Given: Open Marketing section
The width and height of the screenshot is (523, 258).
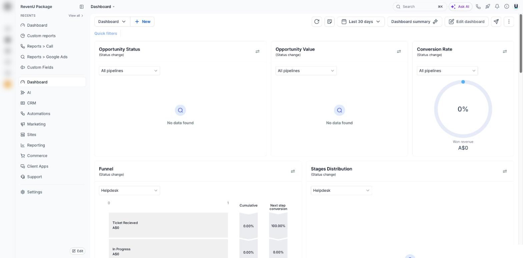Looking at the screenshot, I should [52, 124].
